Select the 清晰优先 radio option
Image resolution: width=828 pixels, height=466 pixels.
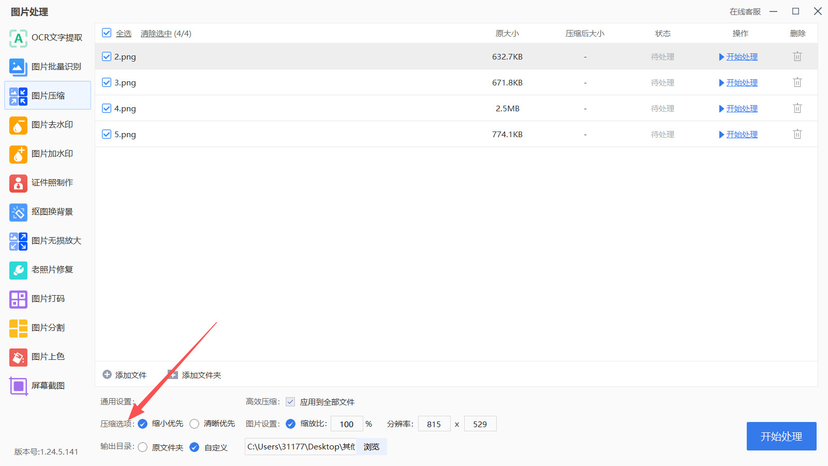tap(195, 424)
